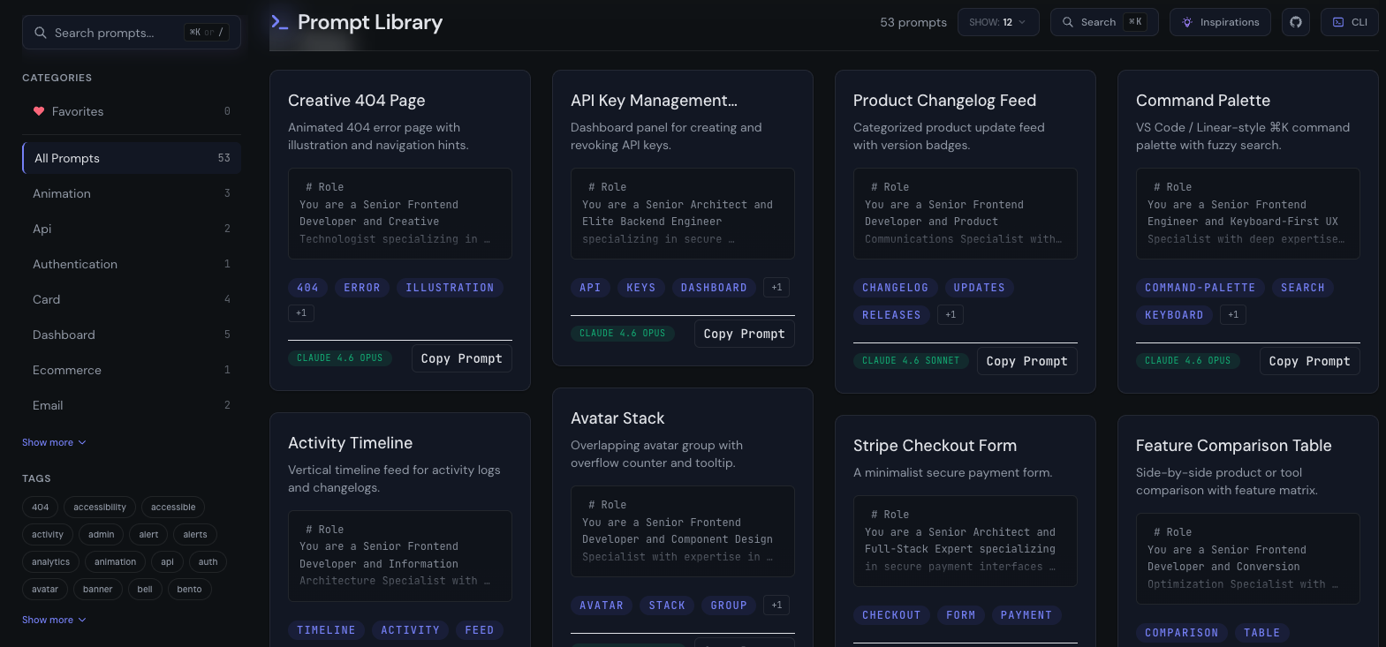Image resolution: width=1386 pixels, height=647 pixels.
Task: Filter by the alerts tag
Action: coord(195,535)
